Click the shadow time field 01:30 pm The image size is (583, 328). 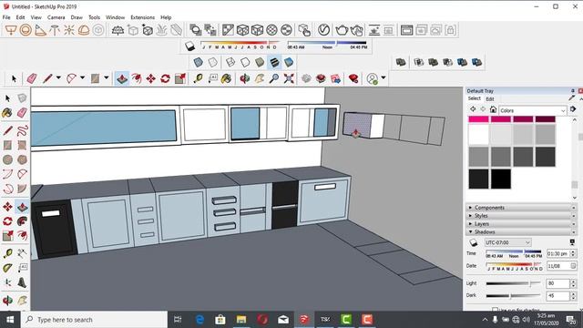pyautogui.click(x=558, y=253)
